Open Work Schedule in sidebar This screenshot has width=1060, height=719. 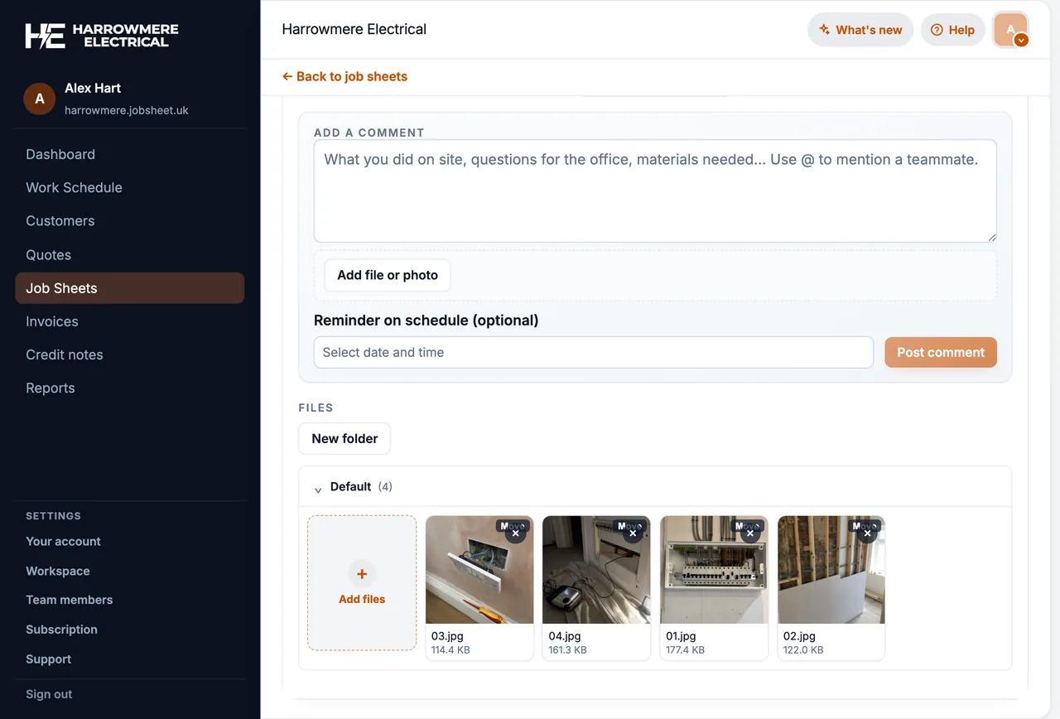click(x=74, y=187)
